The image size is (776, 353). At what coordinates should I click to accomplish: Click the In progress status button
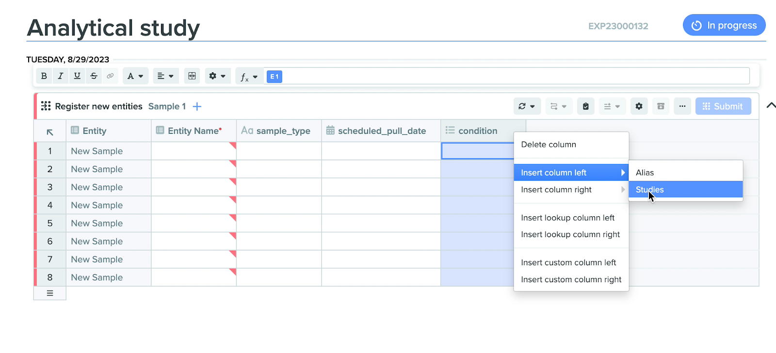pyautogui.click(x=724, y=25)
